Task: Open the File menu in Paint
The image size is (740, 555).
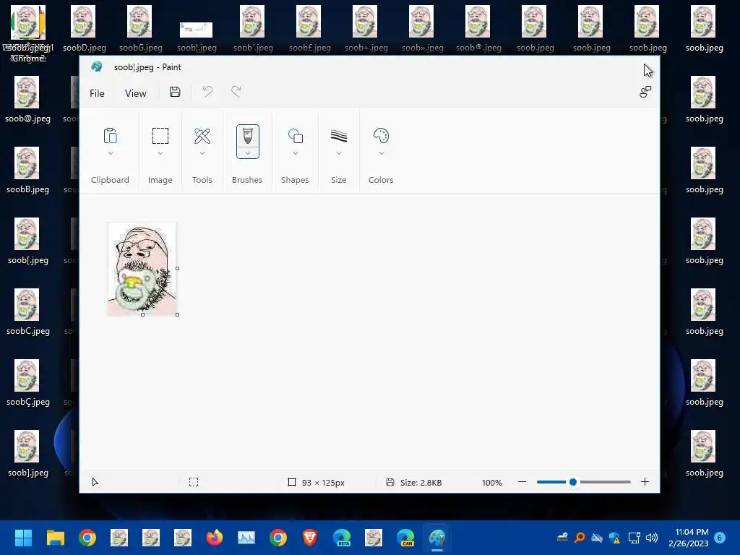Action: 97,93
